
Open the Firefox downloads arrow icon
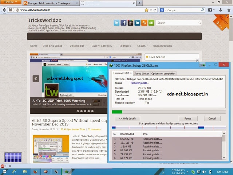tap(221, 10)
